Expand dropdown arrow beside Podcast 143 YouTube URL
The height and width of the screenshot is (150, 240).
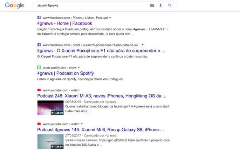(x=82, y=124)
